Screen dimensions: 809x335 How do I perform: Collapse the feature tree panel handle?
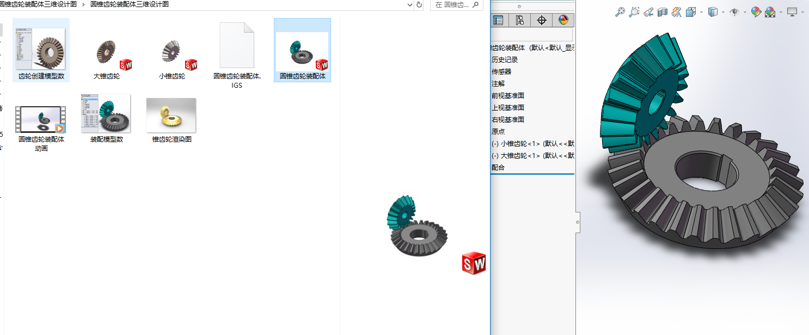click(578, 222)
